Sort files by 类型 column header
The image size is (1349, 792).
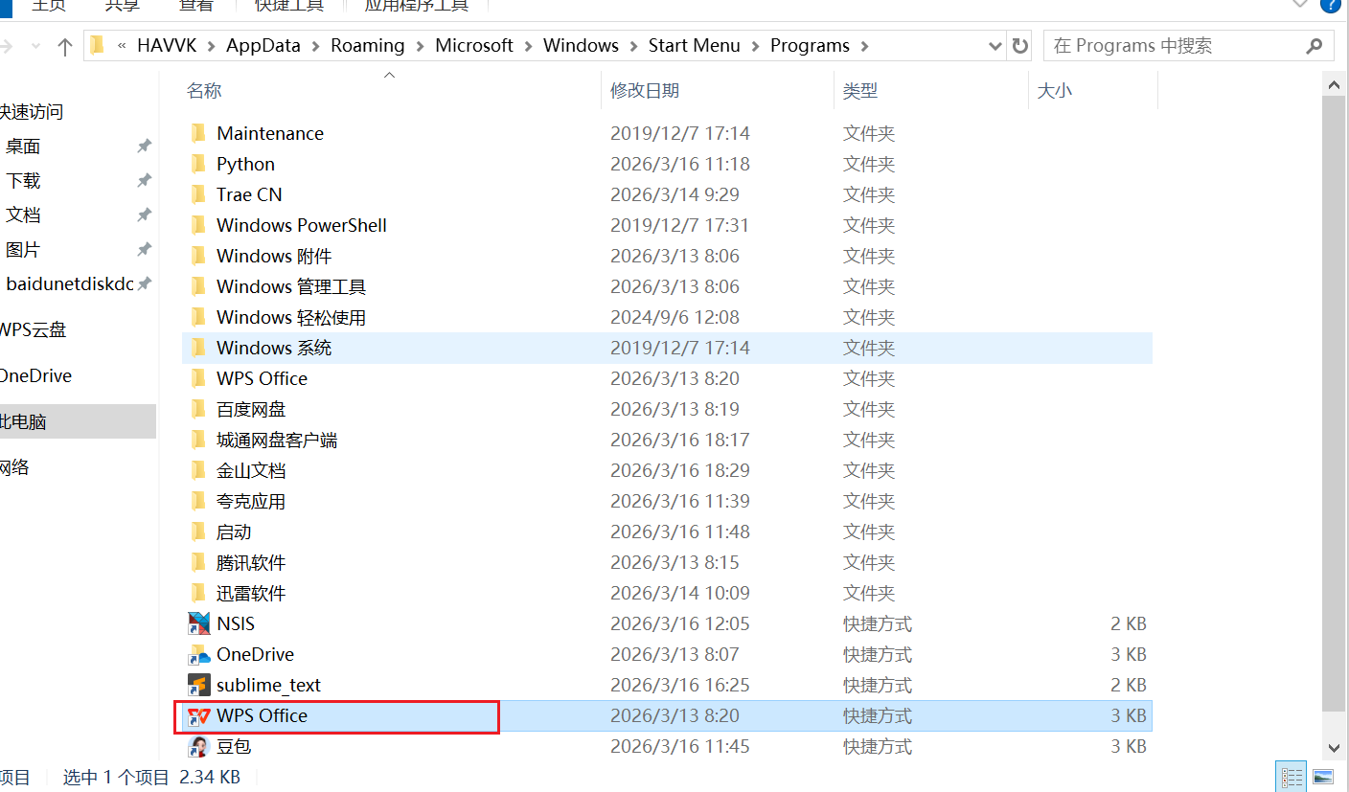(x=859, y=91)
